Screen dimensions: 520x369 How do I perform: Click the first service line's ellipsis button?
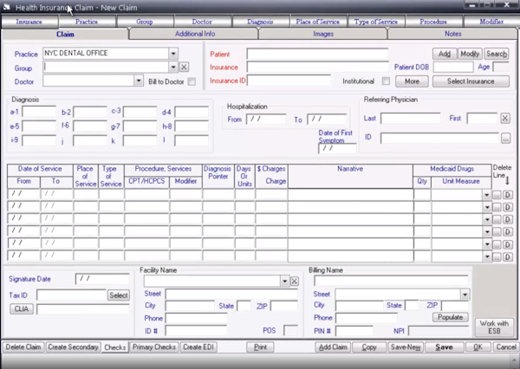coord(497,195)
